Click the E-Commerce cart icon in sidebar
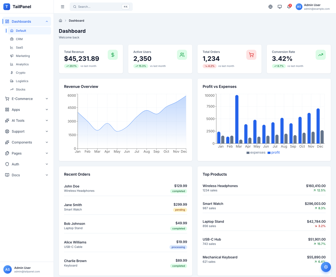The image size is (336, 277). click(x=7, y=99)
